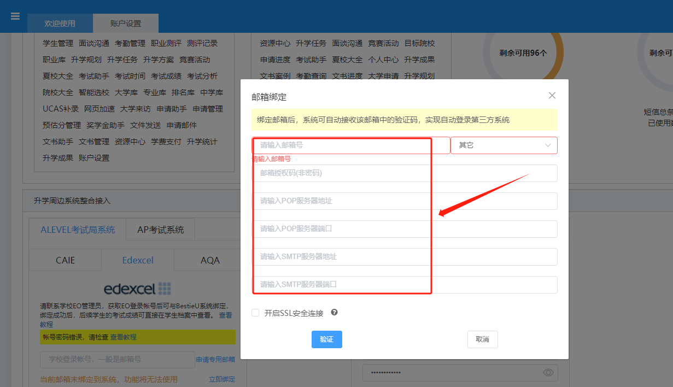The width and height of the screenshot is (673, 387).
Task: Open the hamburger menu icon
Action: pyautogui.click(x=15, y=16)
